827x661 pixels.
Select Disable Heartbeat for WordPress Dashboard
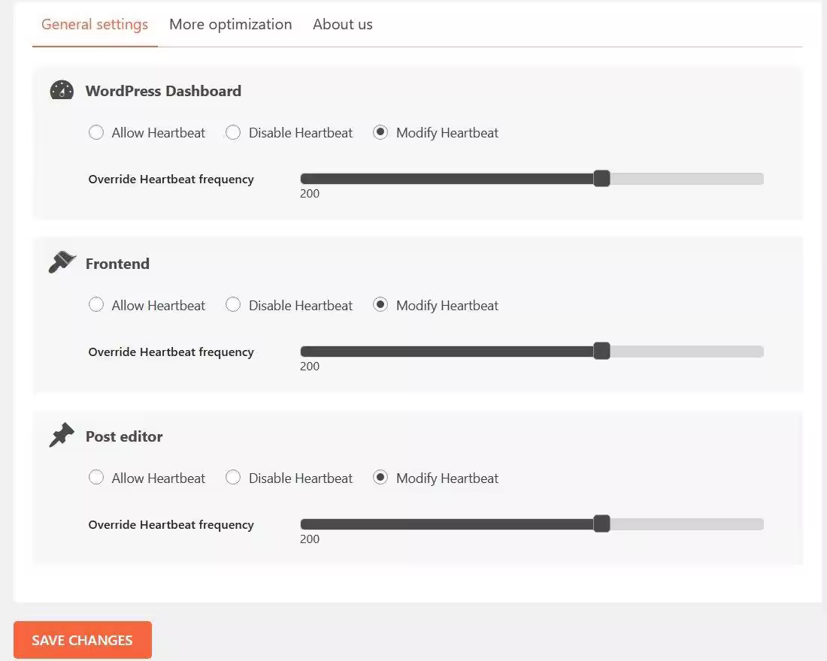[x=233, y=132]
